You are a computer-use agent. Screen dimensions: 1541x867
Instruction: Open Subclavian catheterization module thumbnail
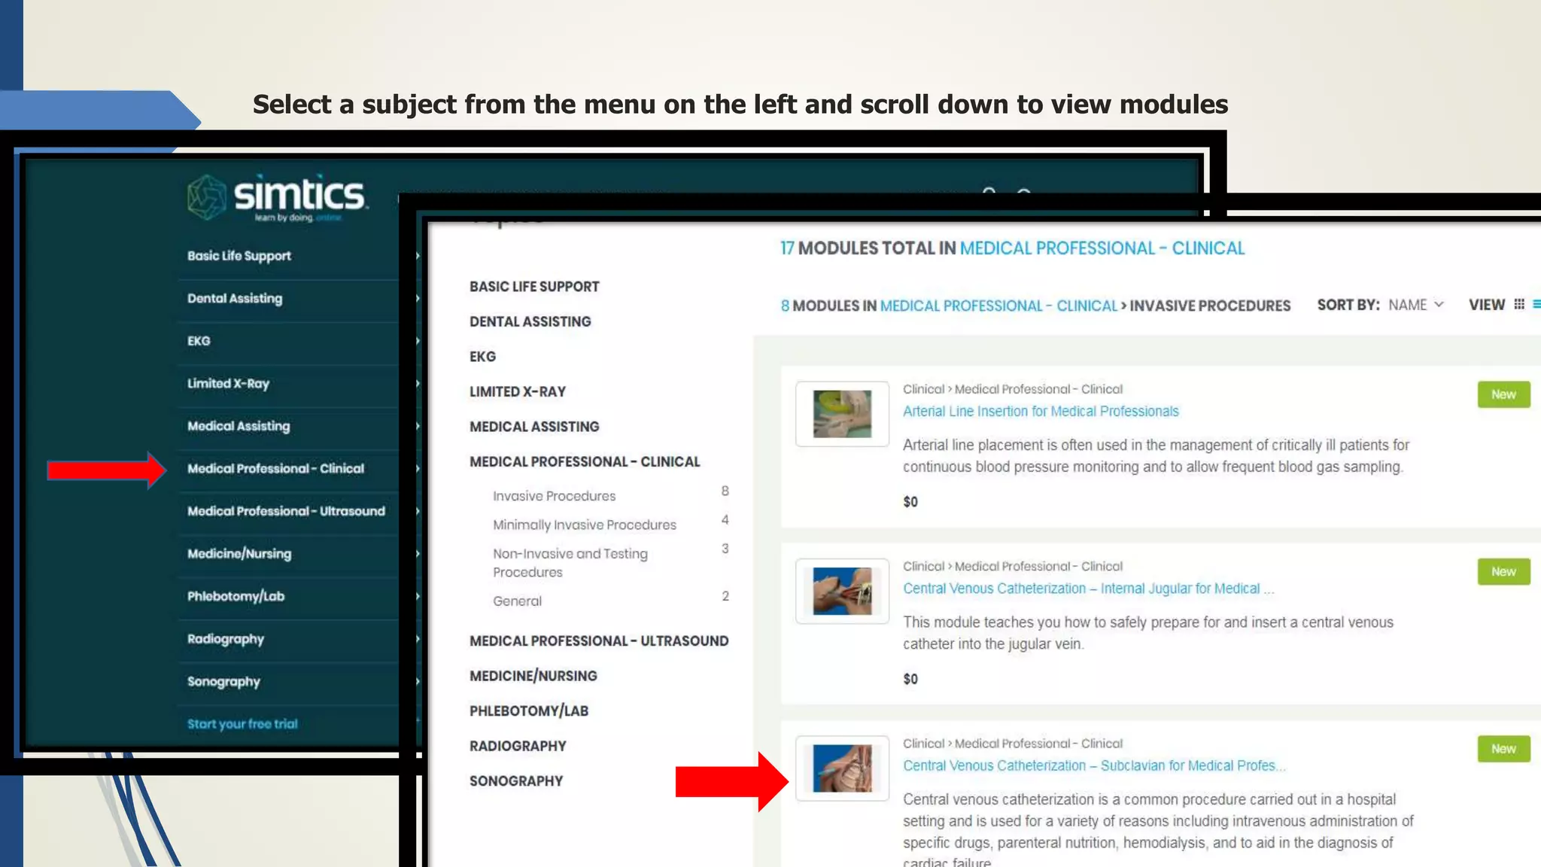[842, 768]
